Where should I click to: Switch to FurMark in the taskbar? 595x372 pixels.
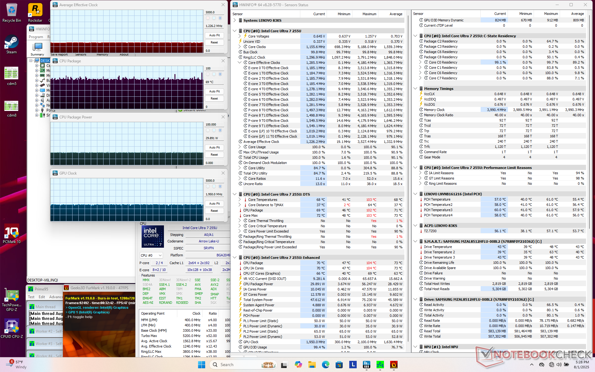[394, 365]
